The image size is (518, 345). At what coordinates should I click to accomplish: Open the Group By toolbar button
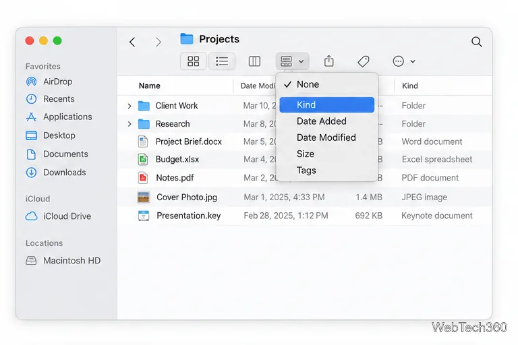tap(292, 61)
